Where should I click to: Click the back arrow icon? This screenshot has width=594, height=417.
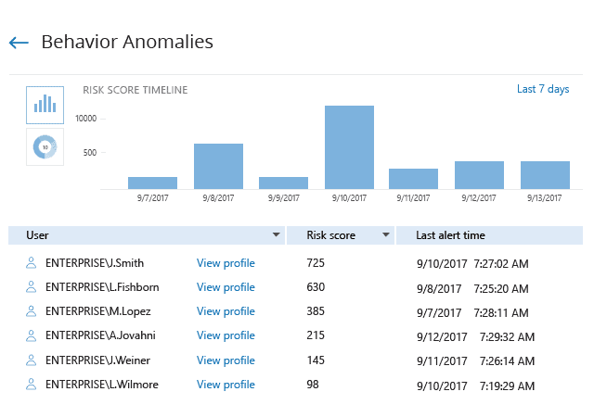19,43
